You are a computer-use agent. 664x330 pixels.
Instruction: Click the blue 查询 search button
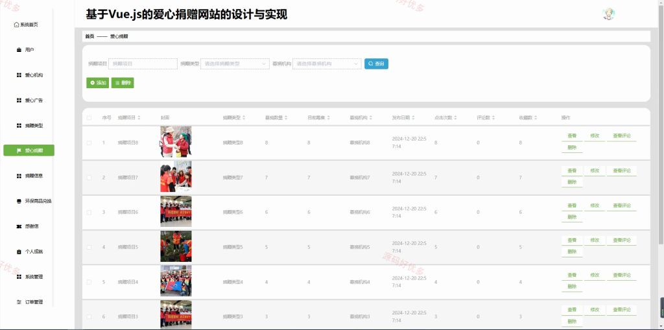pos(377,64)
